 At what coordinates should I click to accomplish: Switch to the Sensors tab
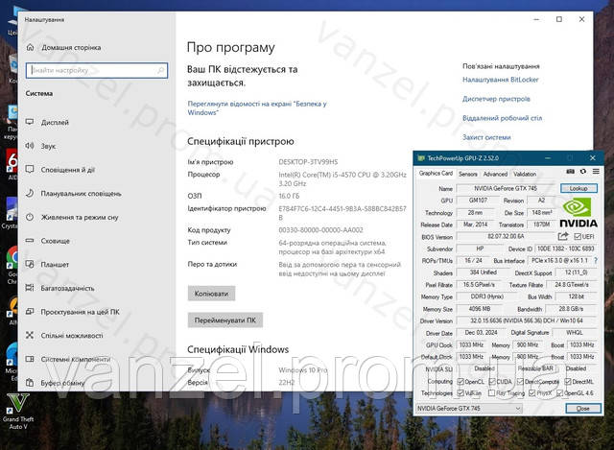[x=467, y=174]
